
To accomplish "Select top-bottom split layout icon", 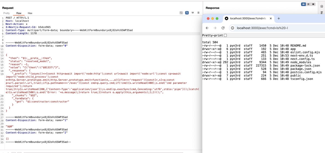I will (308, 4).
